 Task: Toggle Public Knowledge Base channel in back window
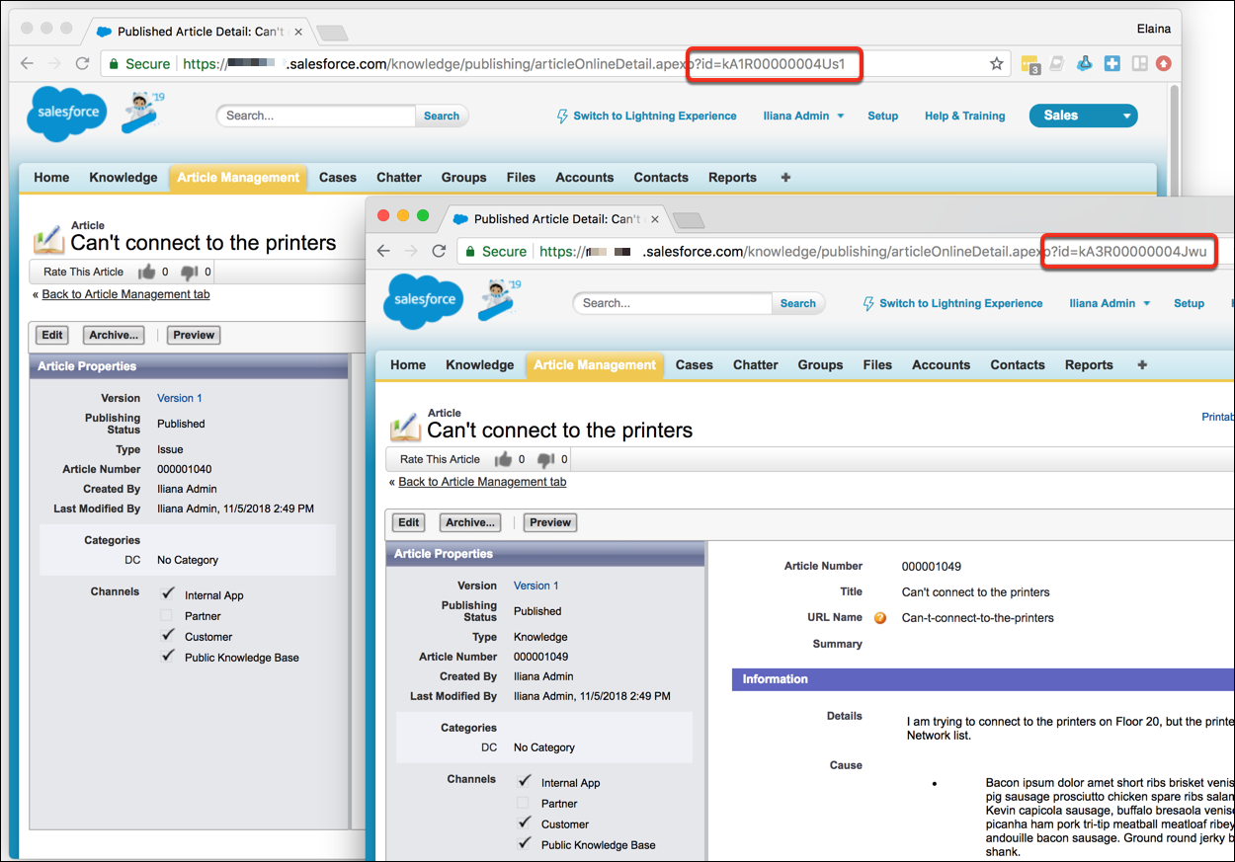pos(166,657)
